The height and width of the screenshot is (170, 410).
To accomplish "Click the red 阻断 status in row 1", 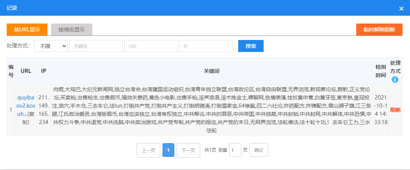I will [x=395, y=110].
